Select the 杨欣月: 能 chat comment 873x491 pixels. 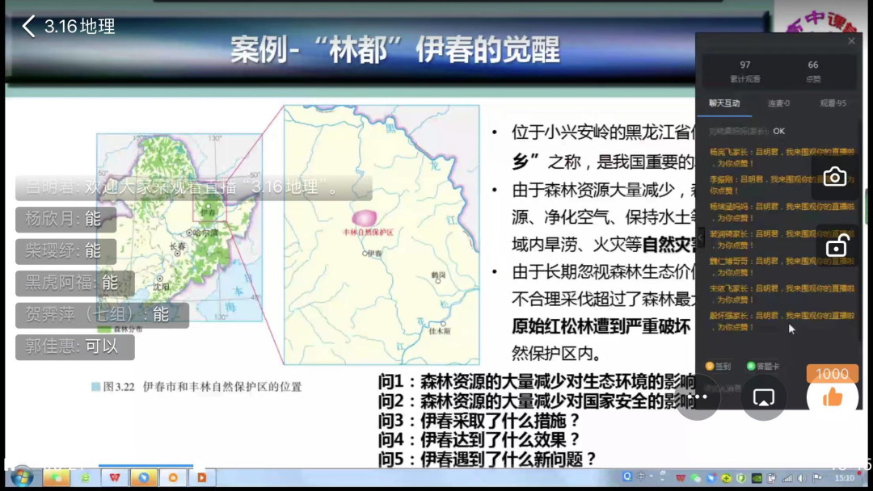click(65, 219)
